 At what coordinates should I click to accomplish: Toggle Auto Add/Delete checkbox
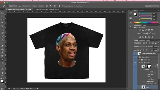63,6
